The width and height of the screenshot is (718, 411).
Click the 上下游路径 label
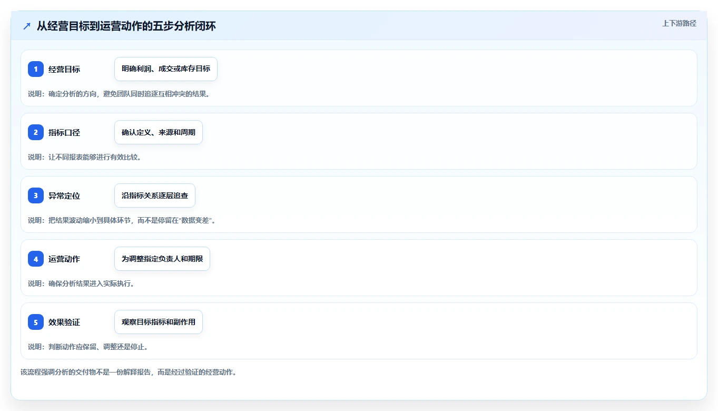(x=679, y=23)
